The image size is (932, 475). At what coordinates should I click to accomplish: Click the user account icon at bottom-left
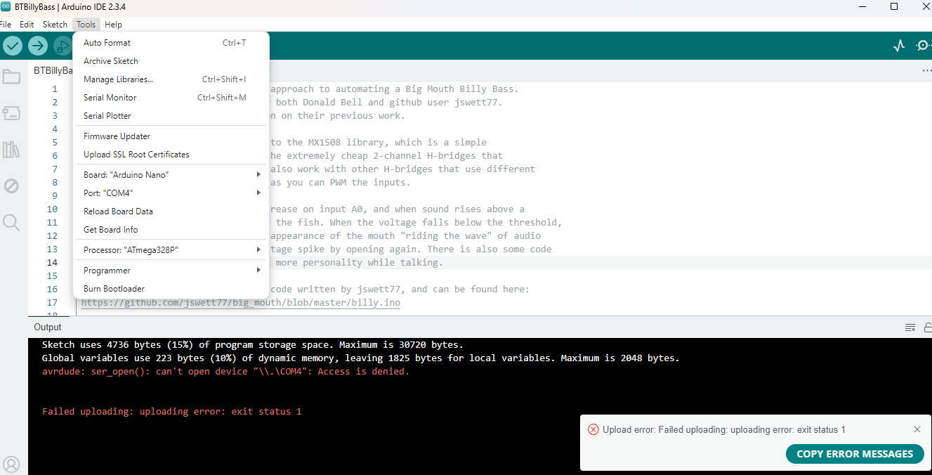(11, 464)
